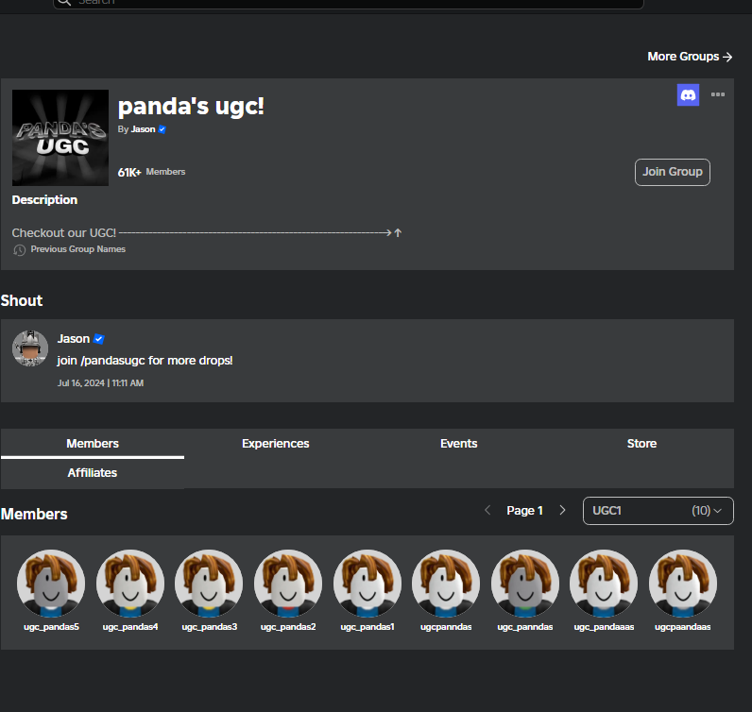
Task: Click the 61K+ Members count
Action: [x=151, y=172]
